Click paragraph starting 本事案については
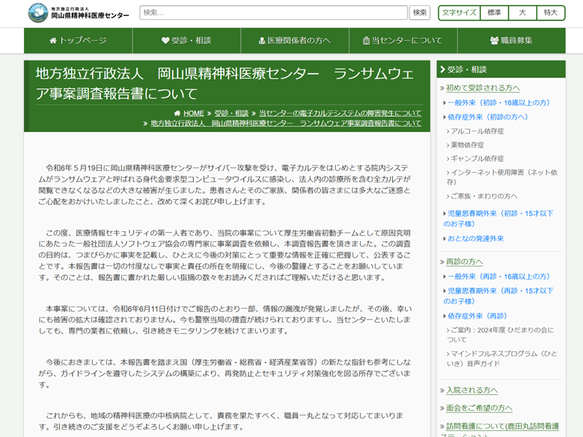The width and height of the screenshot is (583, 437). pyautogui.click(x=224, y=320)
